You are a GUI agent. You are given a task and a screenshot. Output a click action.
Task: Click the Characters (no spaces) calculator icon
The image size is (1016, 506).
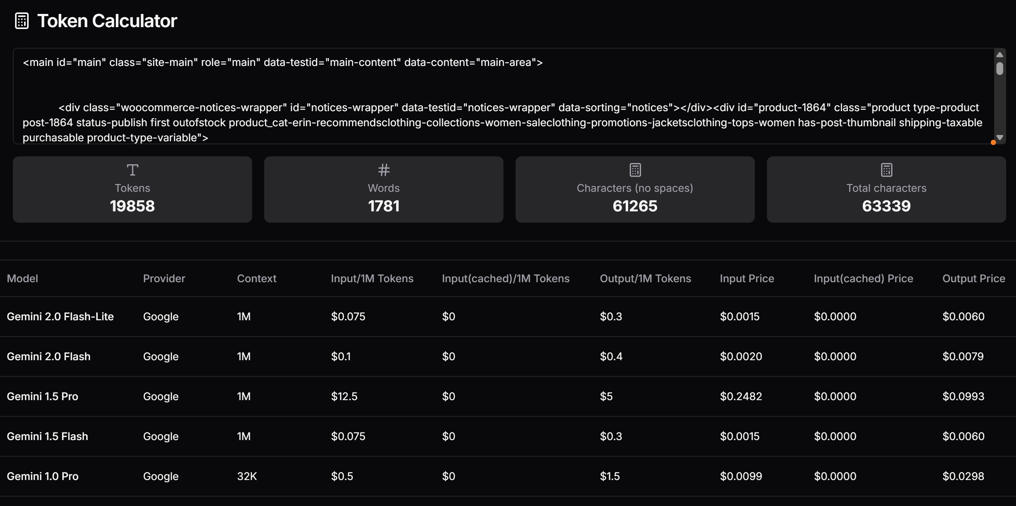(x=634, y=170)
